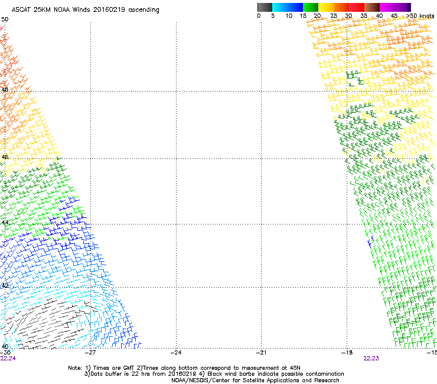Image resolution: width=437 pixels, height=384 pixels.
Task: Click the latitude label 44
Action: coord(5,223)
